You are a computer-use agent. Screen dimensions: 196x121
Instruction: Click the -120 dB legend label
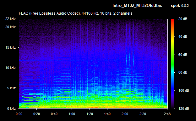(x=183, y=109)
